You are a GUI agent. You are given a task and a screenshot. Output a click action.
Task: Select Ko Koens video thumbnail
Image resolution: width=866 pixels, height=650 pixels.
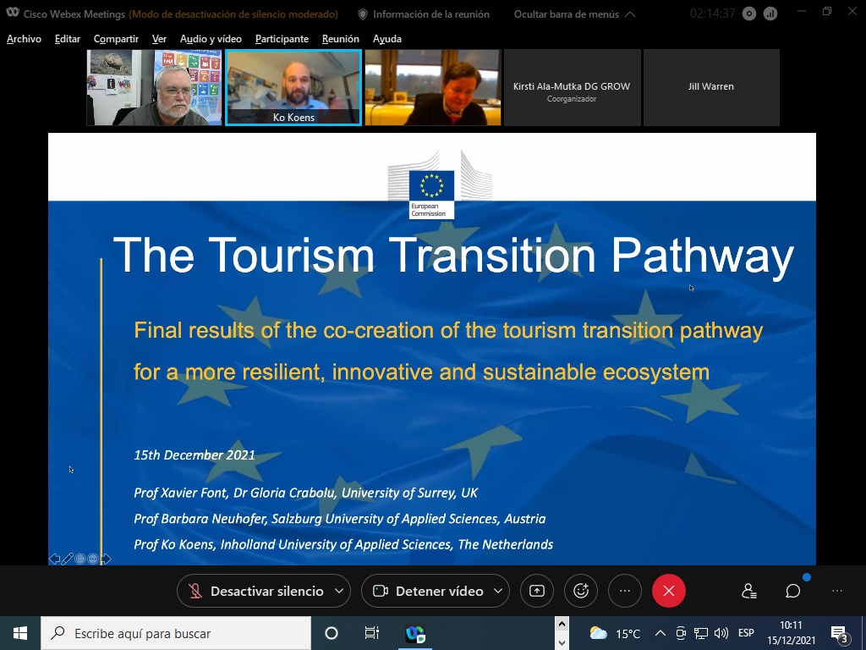[293, 87]
